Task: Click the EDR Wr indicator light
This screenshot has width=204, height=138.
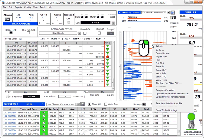Action: (86, 17)
